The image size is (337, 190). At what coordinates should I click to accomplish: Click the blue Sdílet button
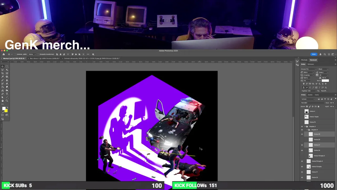[314, 54]
